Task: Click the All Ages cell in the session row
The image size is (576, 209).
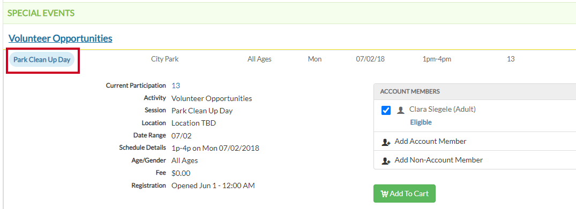Action: click(x=259, y=59)
